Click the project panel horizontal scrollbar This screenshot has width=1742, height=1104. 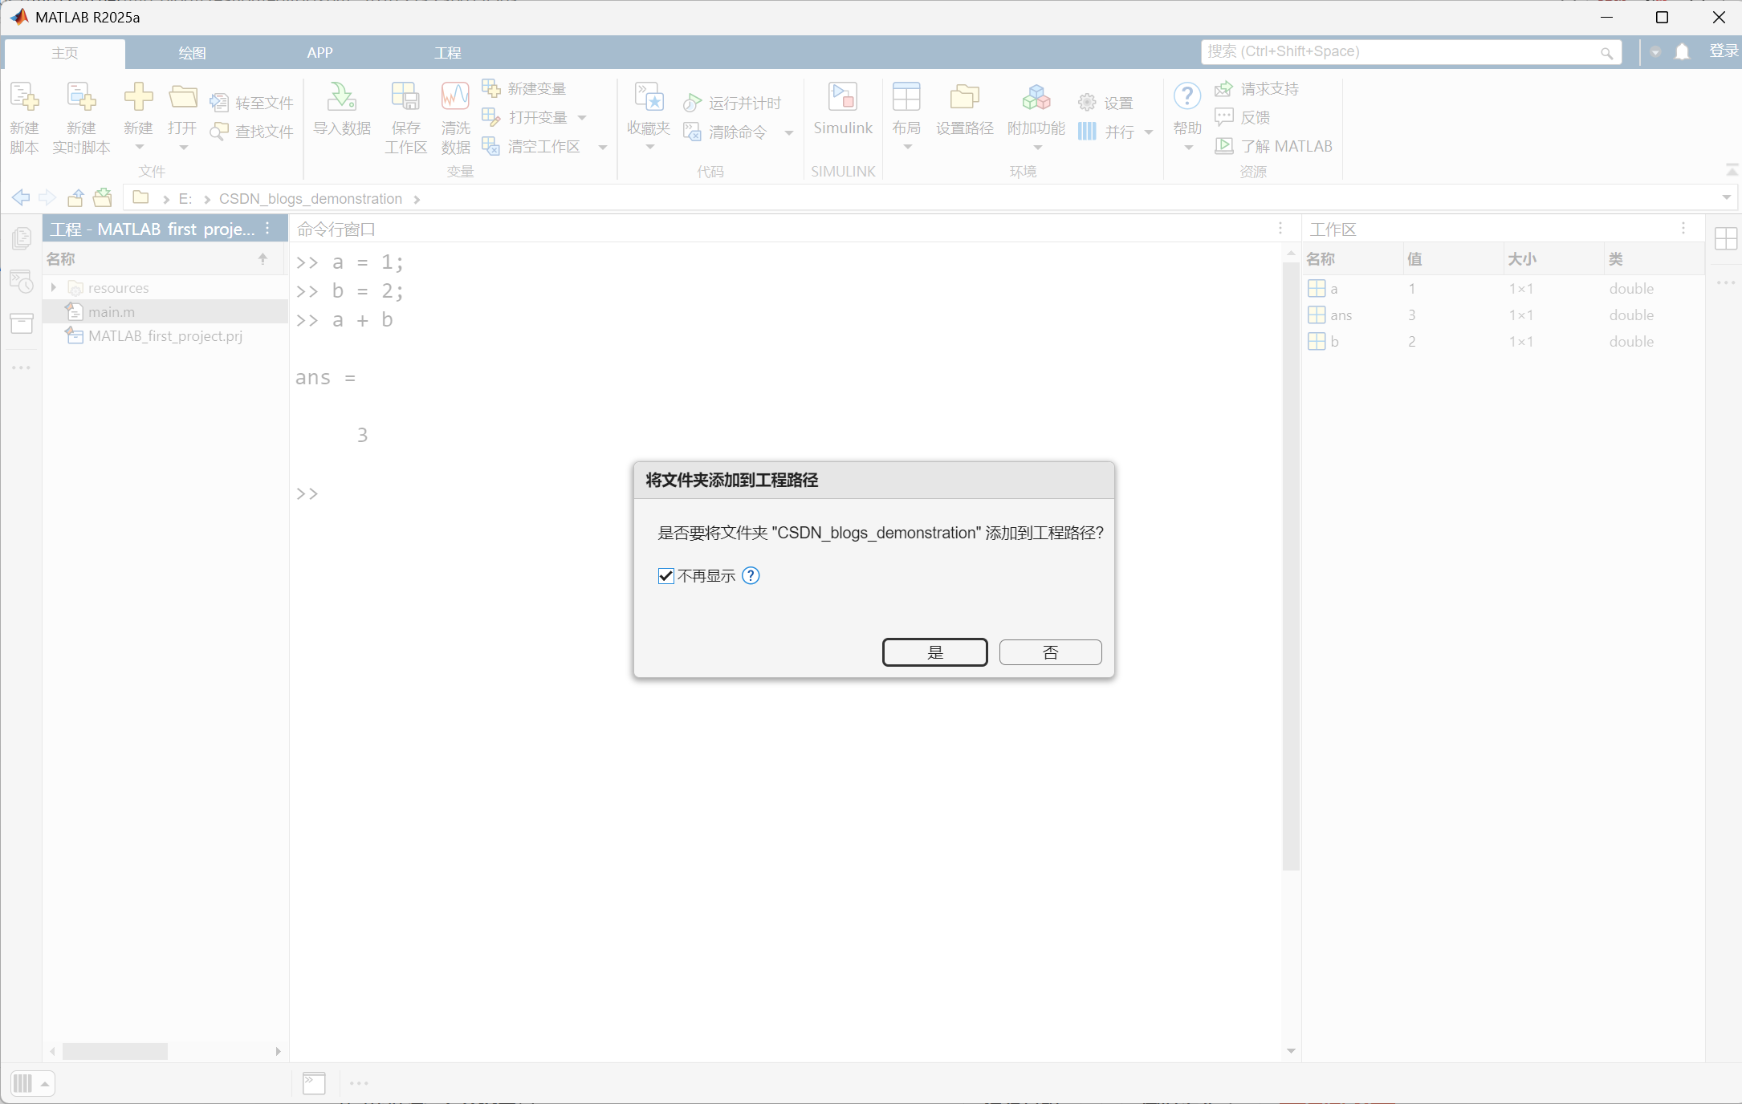coord(115,1051)
